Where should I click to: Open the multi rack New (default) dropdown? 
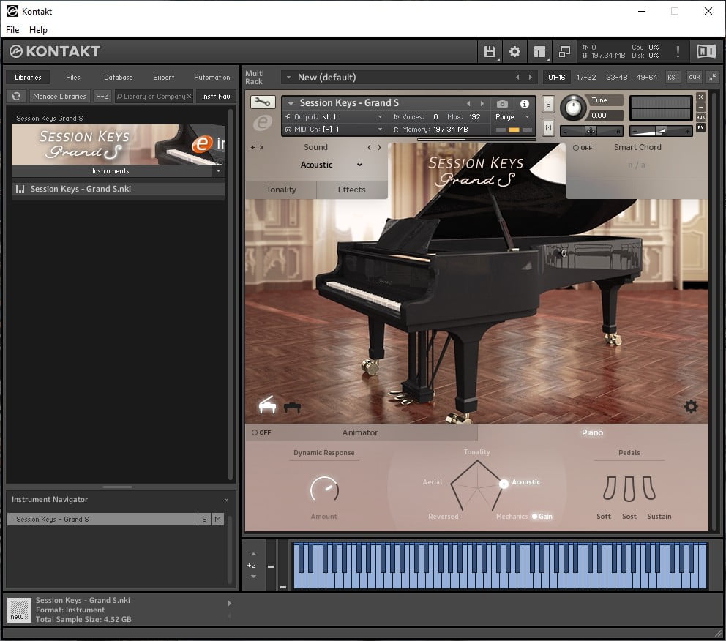point(288,78)
